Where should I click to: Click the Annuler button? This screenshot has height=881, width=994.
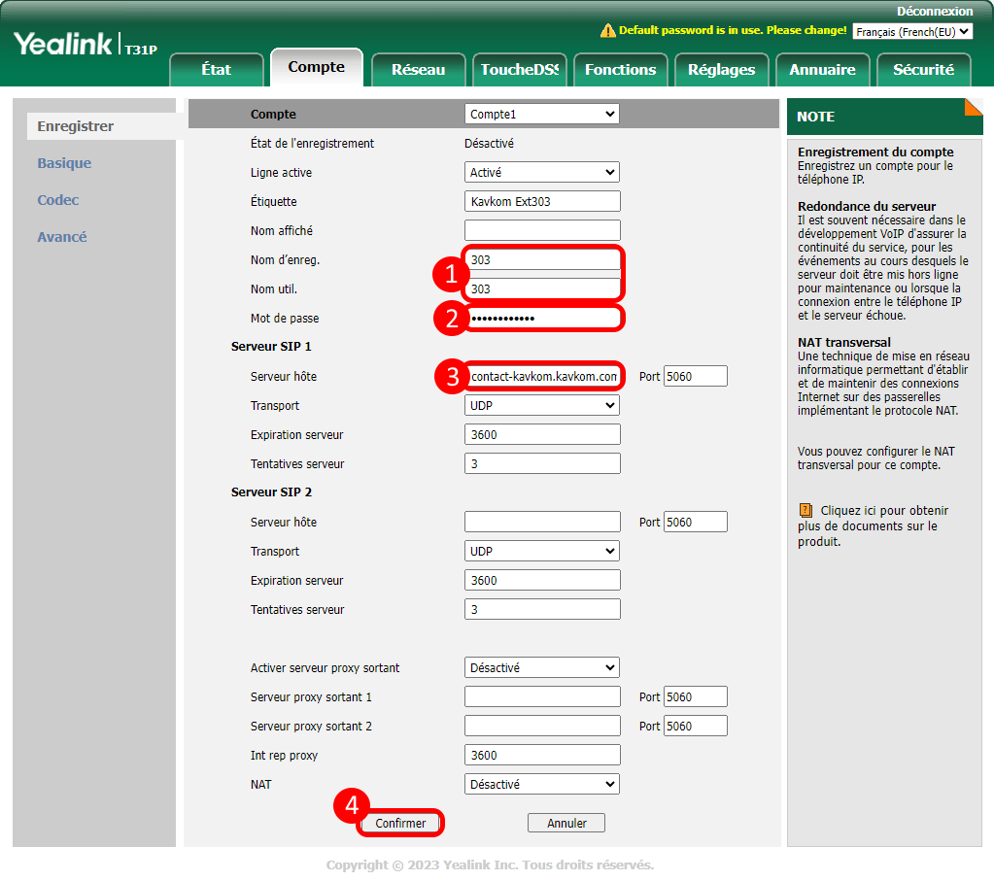tap(566, 823)
